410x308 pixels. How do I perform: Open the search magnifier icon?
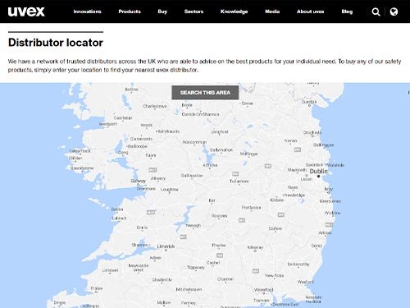pyautogui.click(x=376, y=11)
